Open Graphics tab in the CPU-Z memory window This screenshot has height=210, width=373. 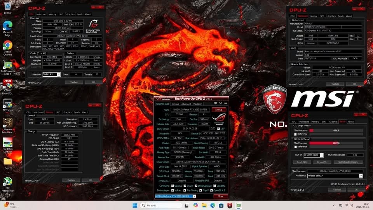[67, 112]
